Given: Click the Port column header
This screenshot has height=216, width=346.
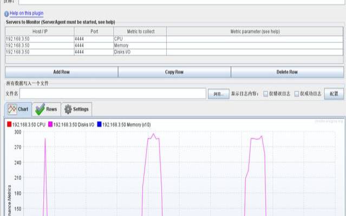Looking at the screenshot, I should tap(94, 31).
